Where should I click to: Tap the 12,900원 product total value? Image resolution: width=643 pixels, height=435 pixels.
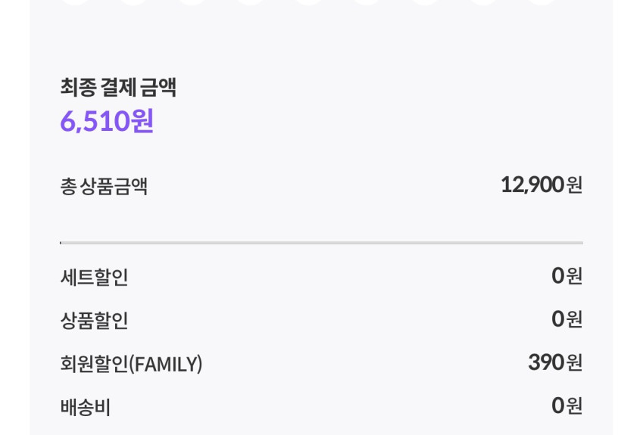[x=541, y=185]
